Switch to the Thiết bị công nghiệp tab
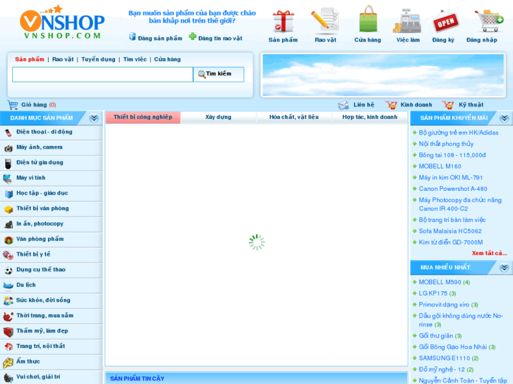Screen dimensions: 513x384 [x=143, y=117]
